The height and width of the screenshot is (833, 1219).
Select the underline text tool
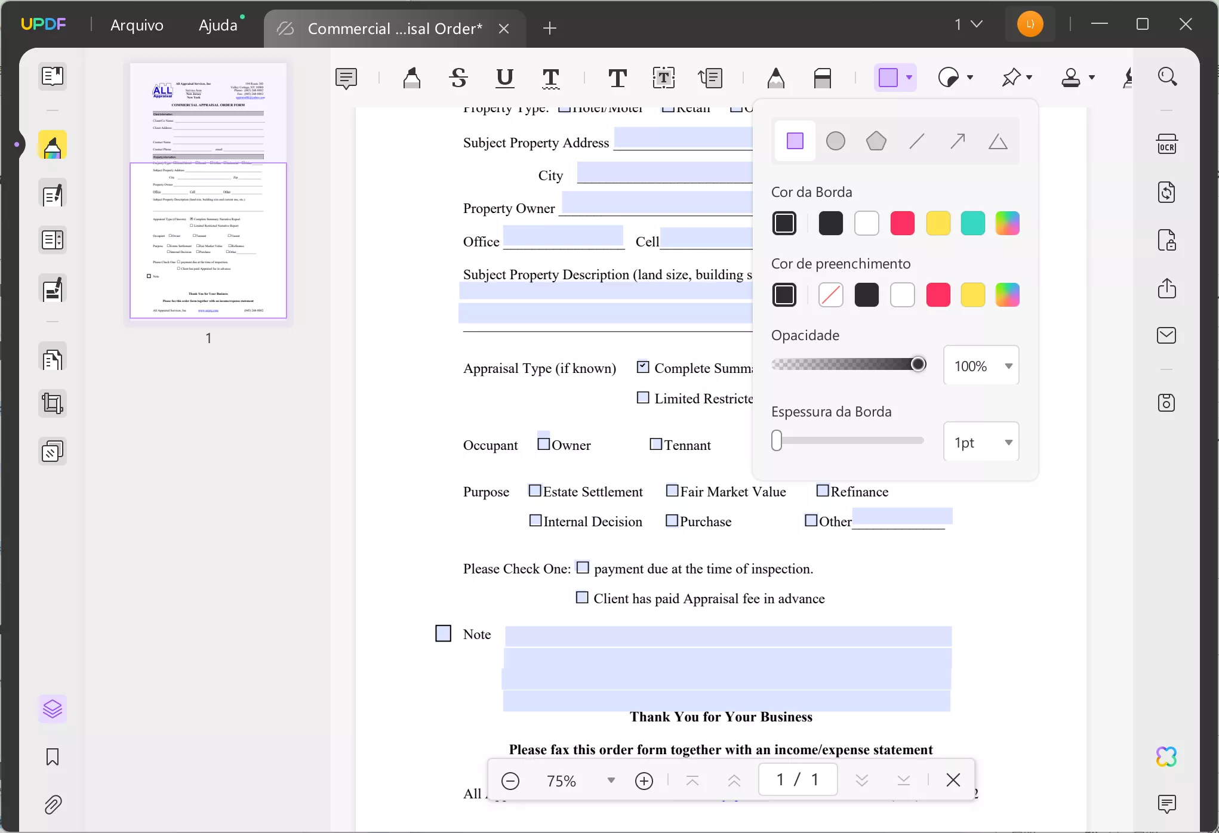click(x=505, y=77)
